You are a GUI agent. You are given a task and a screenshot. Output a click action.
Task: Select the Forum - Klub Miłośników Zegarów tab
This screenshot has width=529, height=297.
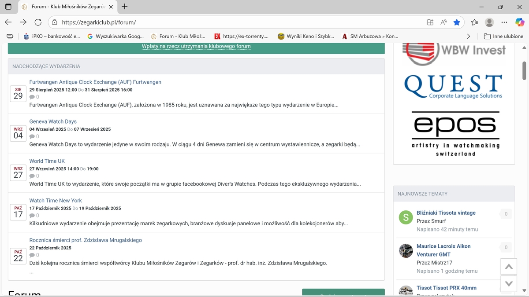(66, 7)
